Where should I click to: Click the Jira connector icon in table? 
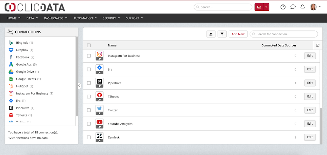coord(99,69)
